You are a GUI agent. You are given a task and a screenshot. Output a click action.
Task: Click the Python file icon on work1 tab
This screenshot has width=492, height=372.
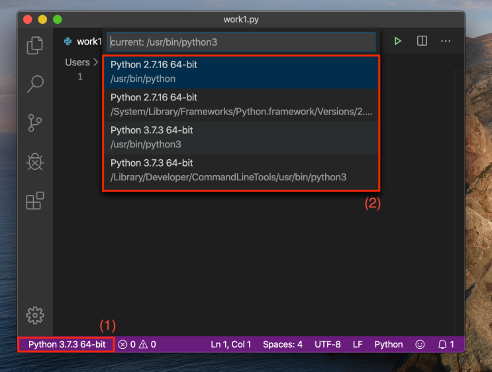68,42
